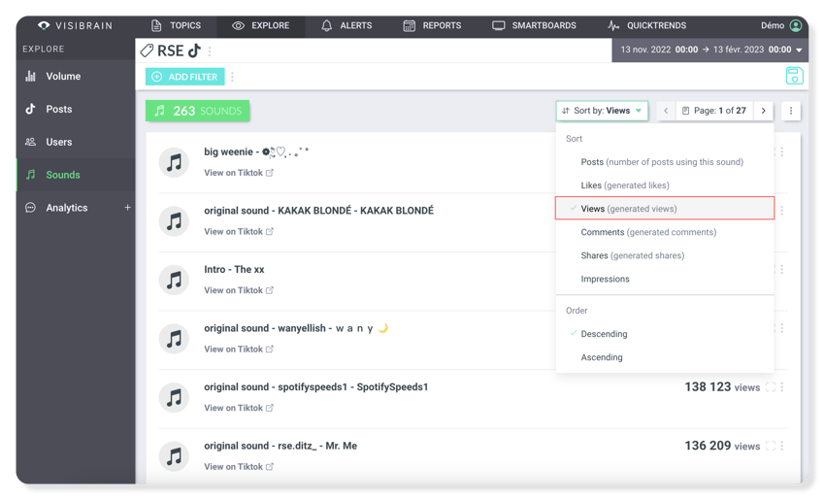Click the big weenie sound title

256,152
